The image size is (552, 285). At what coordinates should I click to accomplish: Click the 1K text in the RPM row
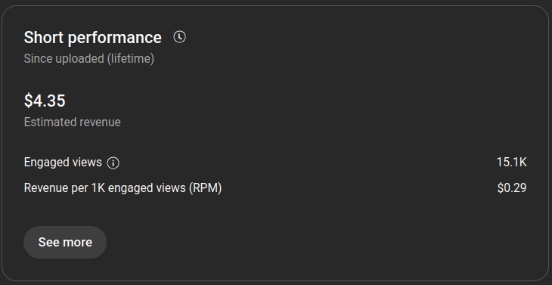[x=98, y=188]
